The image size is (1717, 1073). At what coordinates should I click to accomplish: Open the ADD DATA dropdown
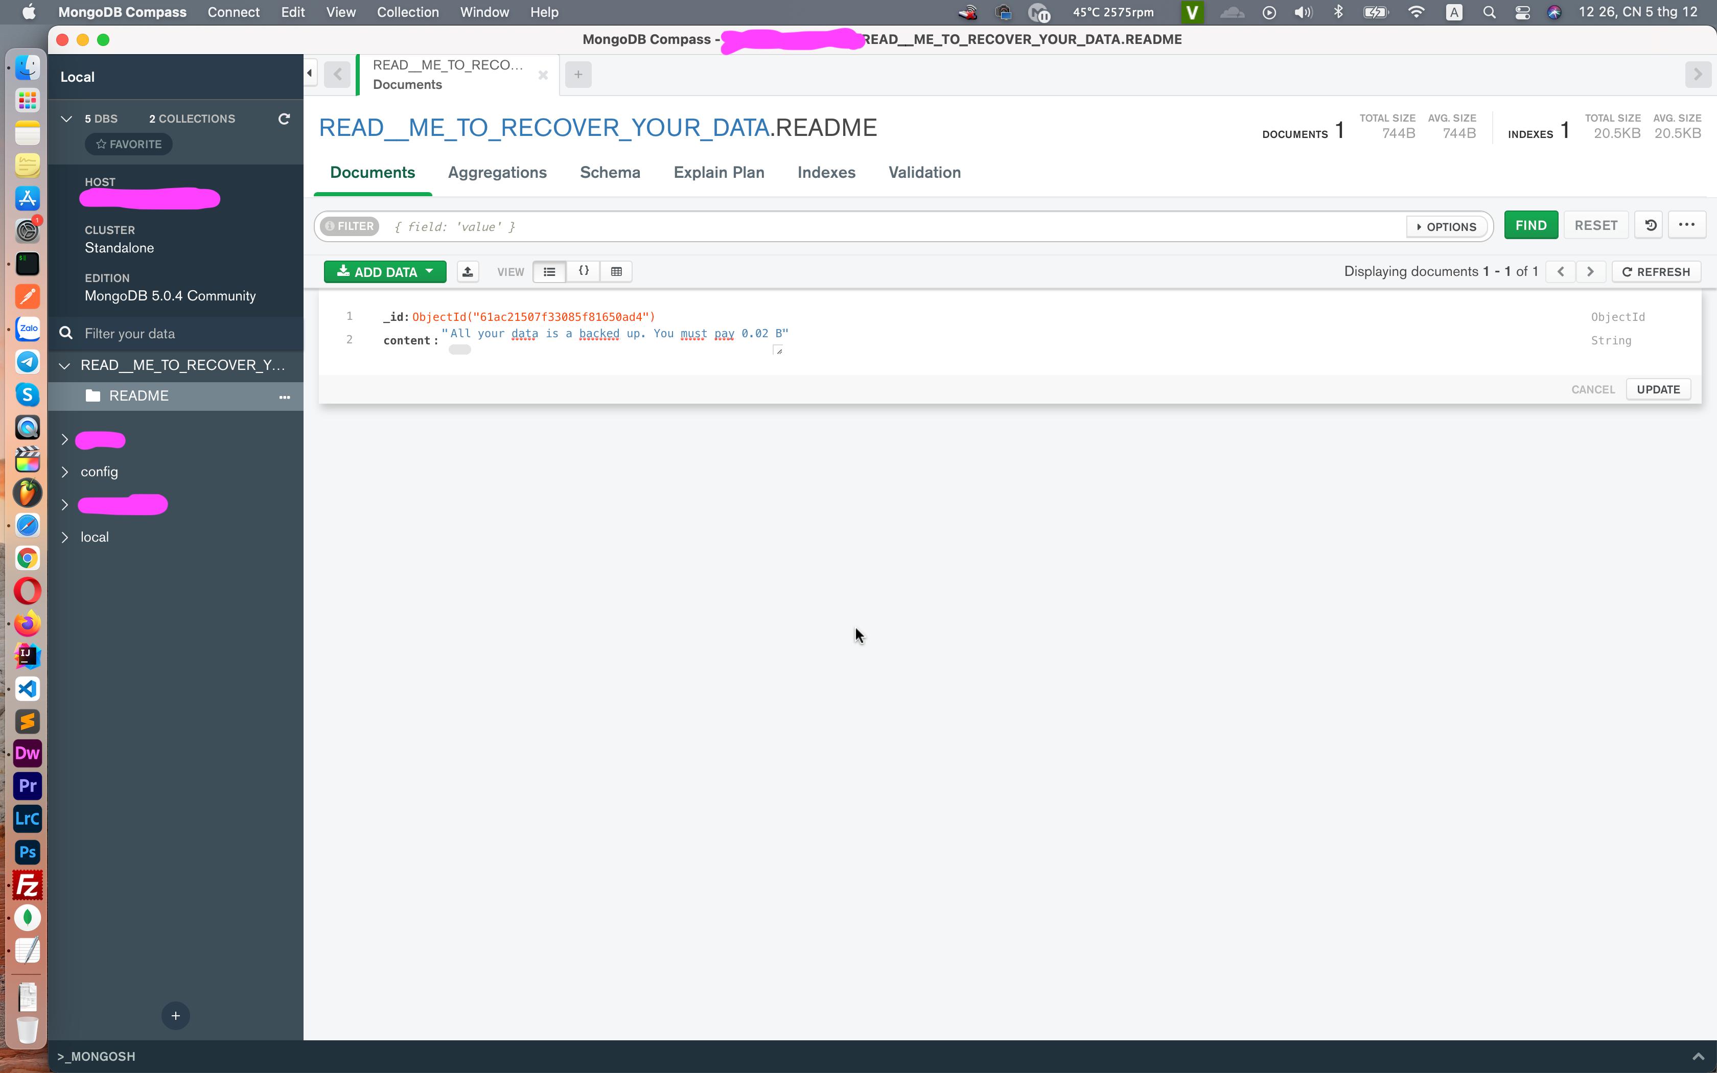tap(385, 272)
